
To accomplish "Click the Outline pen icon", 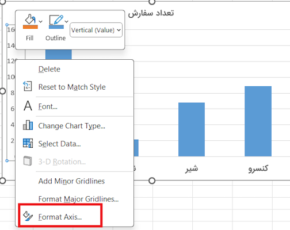I will tap(56, 20).
